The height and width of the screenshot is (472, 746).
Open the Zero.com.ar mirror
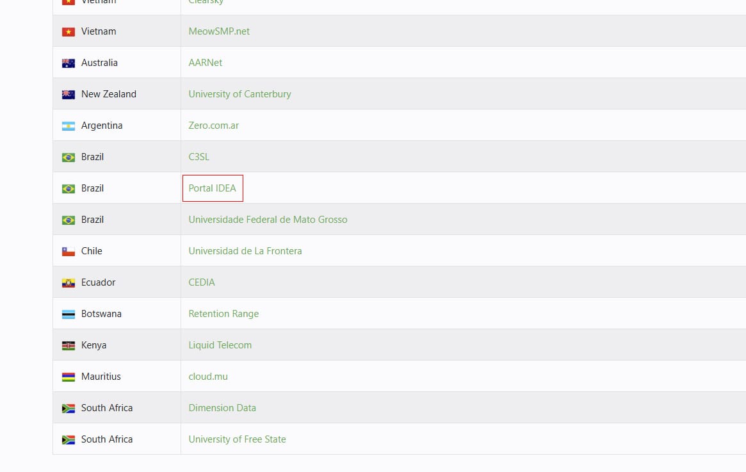[x=214, y=126]
